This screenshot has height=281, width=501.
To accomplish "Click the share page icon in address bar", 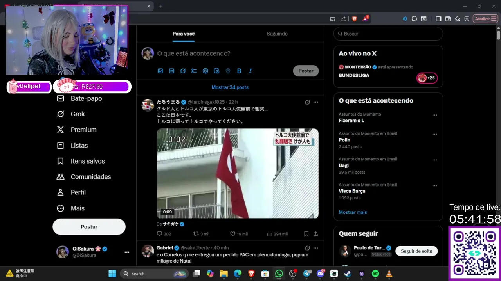I will tap(343, 18).
